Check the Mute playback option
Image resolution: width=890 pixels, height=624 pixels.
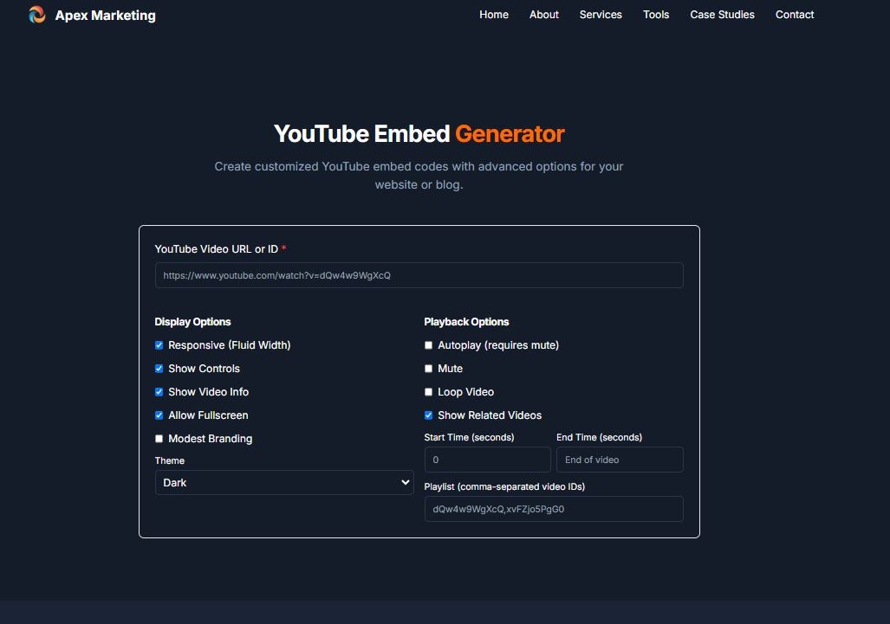tap(428, 368)
